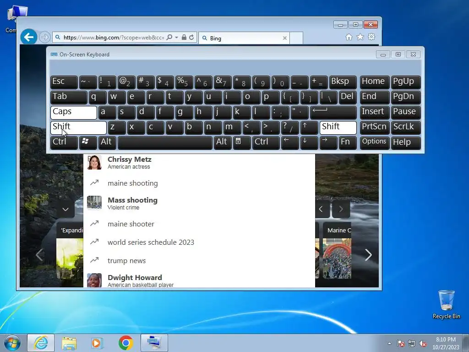Click the Help key
Viewport: 469px width, 352px height.
tap(406, 143)
